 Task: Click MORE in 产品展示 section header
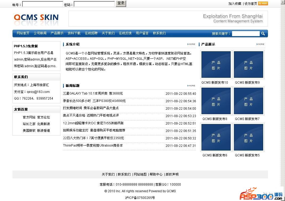[x=261, y=44]
